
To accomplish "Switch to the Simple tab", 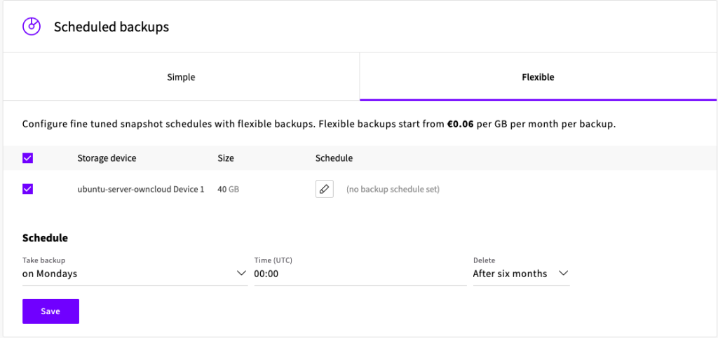I will tap(181, 77).
